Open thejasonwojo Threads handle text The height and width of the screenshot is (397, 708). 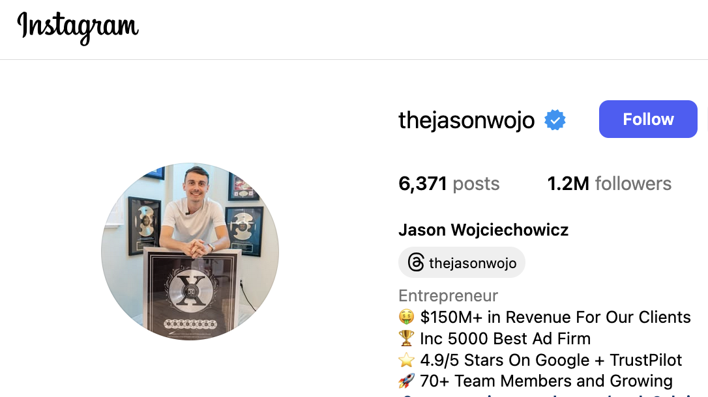tap(473, 263)
